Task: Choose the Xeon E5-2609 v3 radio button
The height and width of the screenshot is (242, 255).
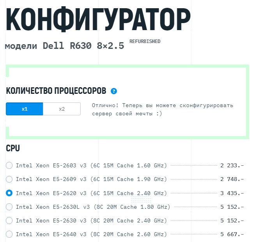Action: (9, 179)
